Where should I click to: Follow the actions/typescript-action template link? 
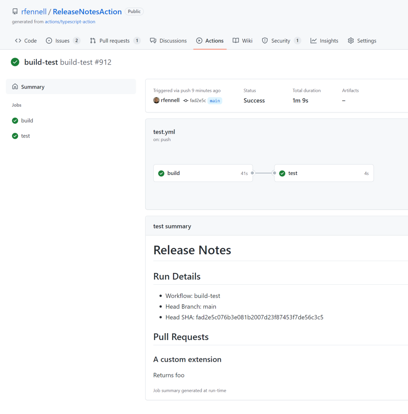tap(70, 22)
